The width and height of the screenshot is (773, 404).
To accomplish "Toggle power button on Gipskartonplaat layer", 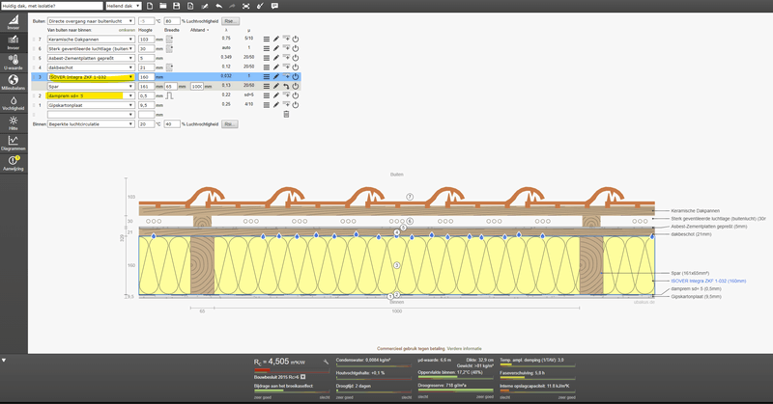I will click(298, 104).
